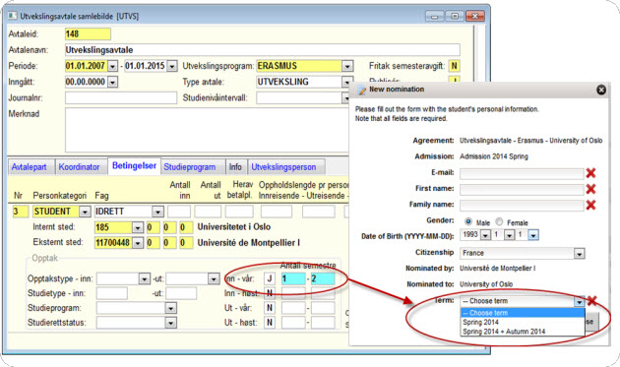620x367 pixels.
Task: Toggle Ut - vår N flag box
Action: click(270, 308)
